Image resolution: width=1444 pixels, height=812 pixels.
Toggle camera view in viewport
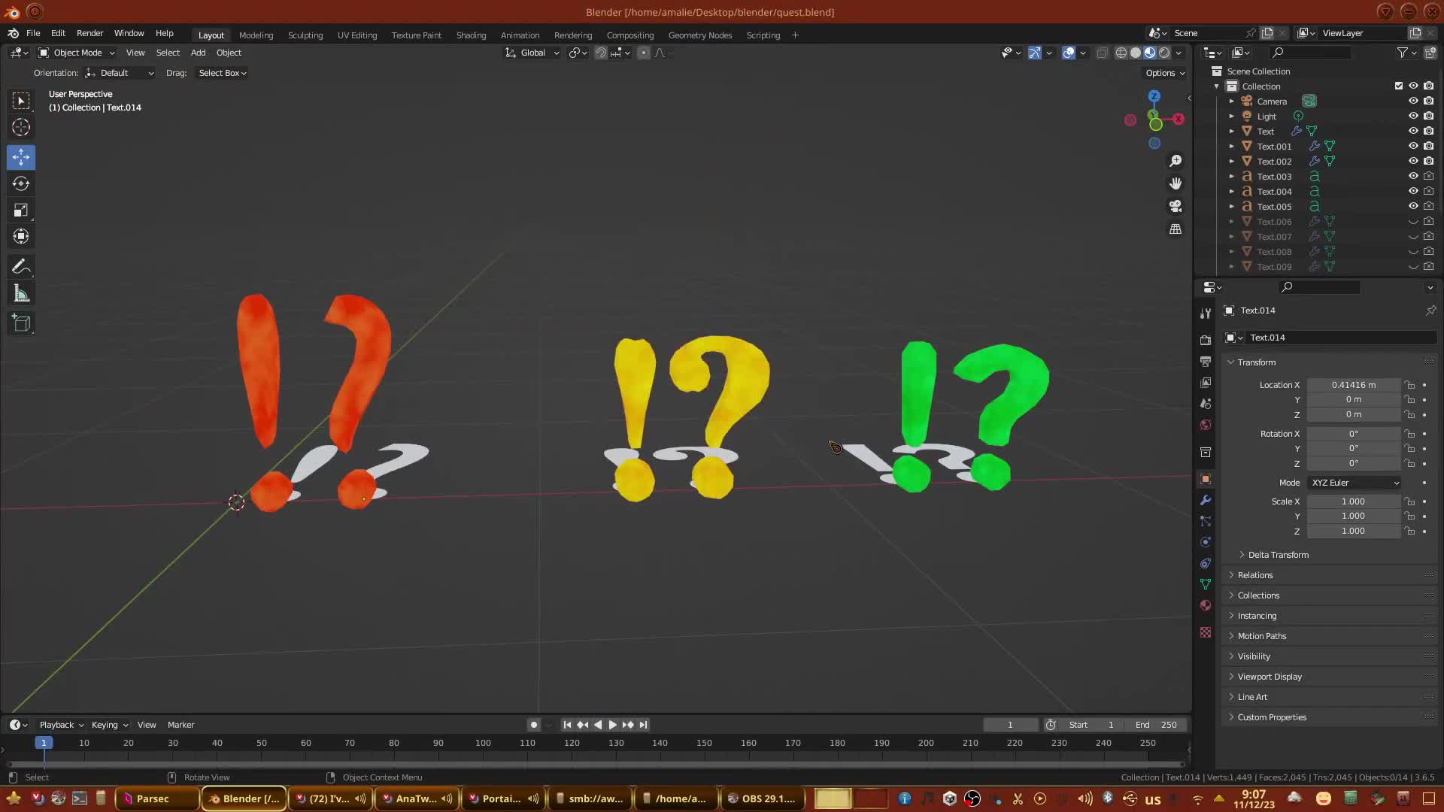[x=1176, y=206]
